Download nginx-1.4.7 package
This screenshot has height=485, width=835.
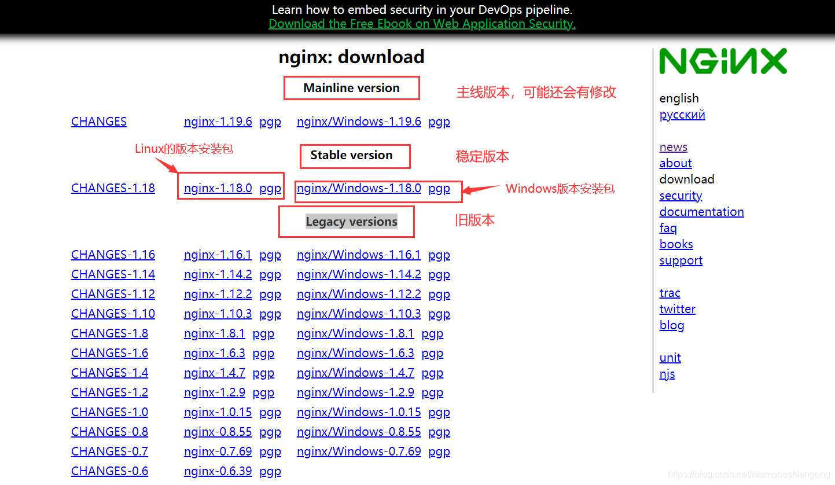(215, 373)
